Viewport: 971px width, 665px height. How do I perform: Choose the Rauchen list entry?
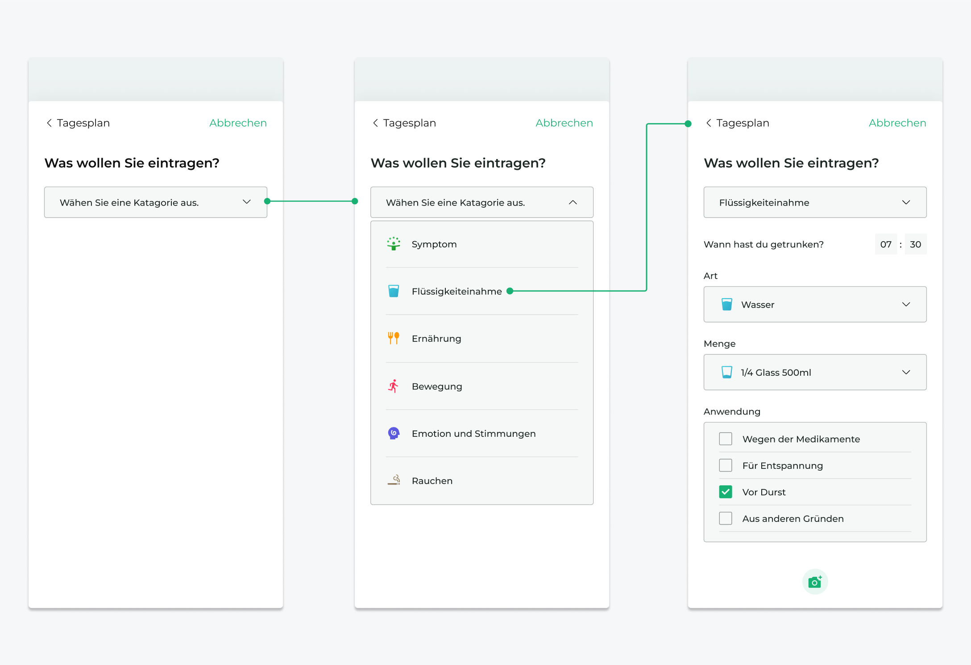click(x=432, y=480)
